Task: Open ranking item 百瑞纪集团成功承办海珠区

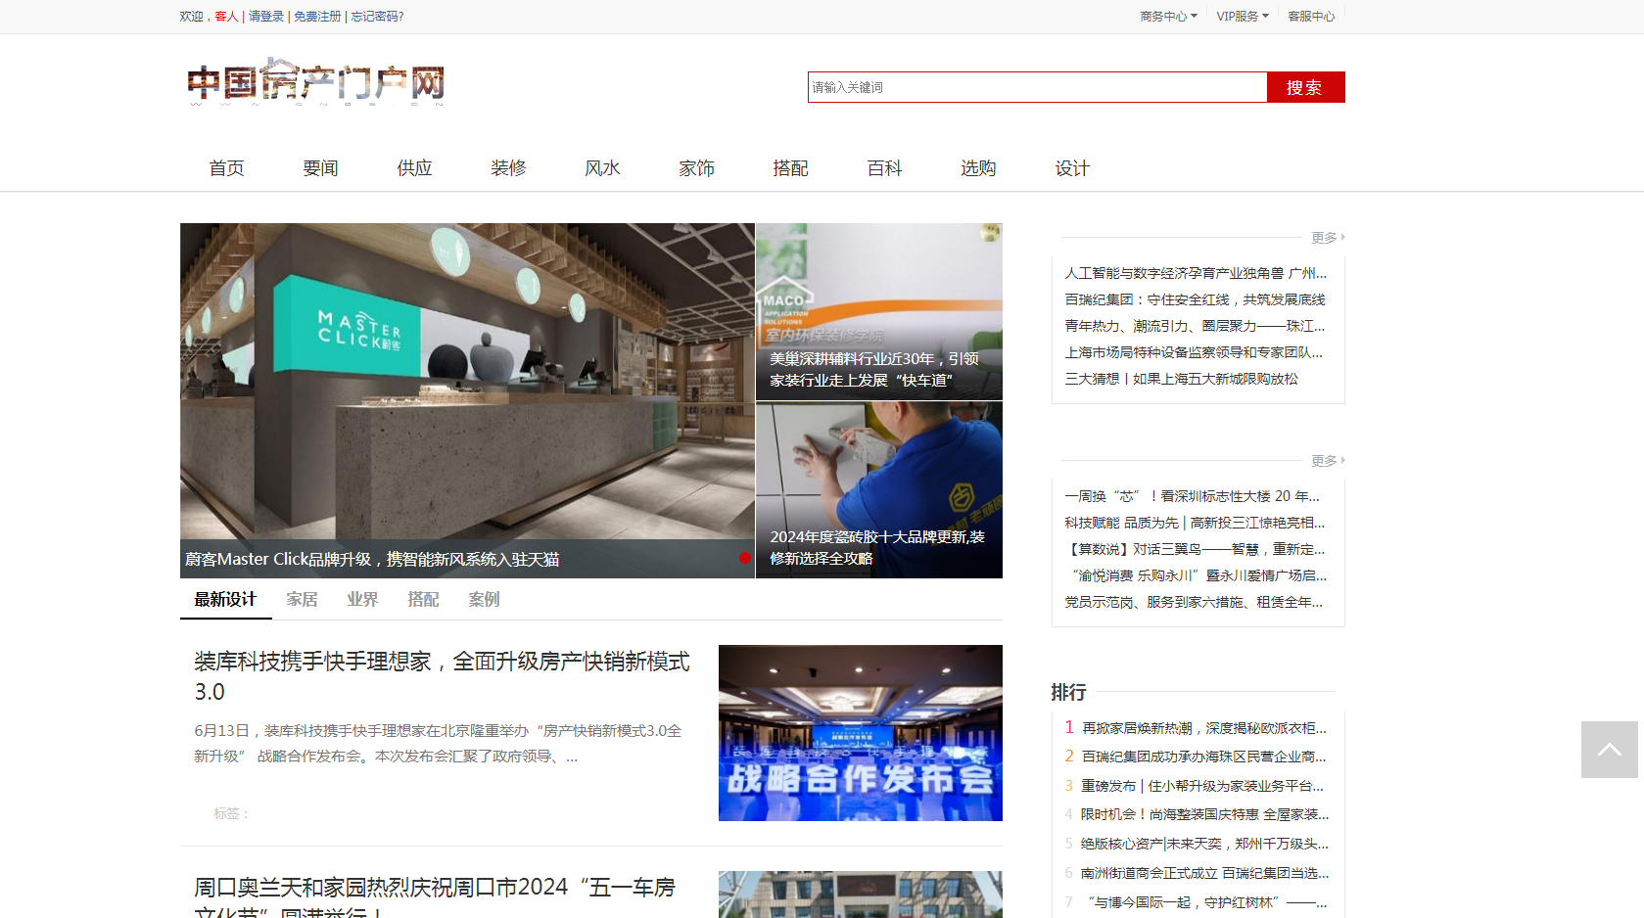Action: 1204,757
